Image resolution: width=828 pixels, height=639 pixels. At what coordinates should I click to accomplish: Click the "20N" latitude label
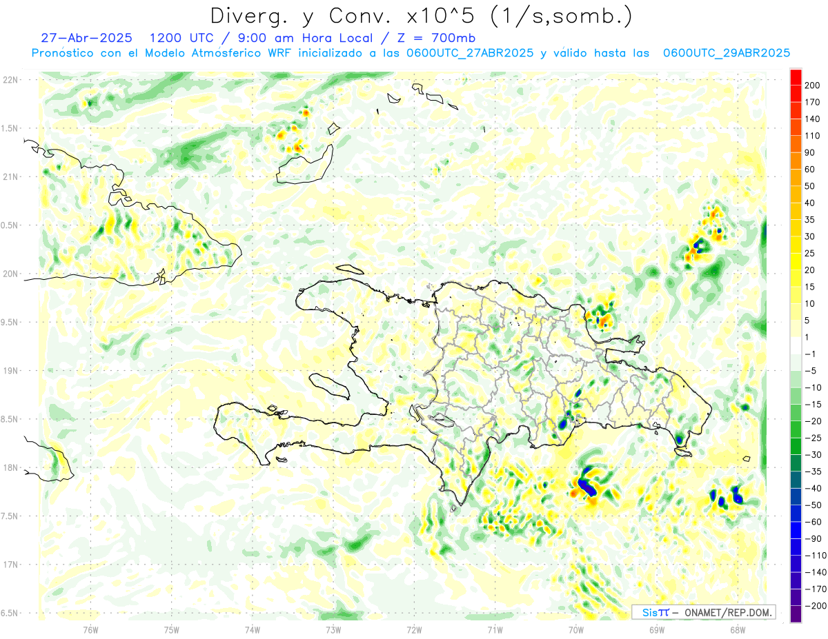[x=10, y=274]
